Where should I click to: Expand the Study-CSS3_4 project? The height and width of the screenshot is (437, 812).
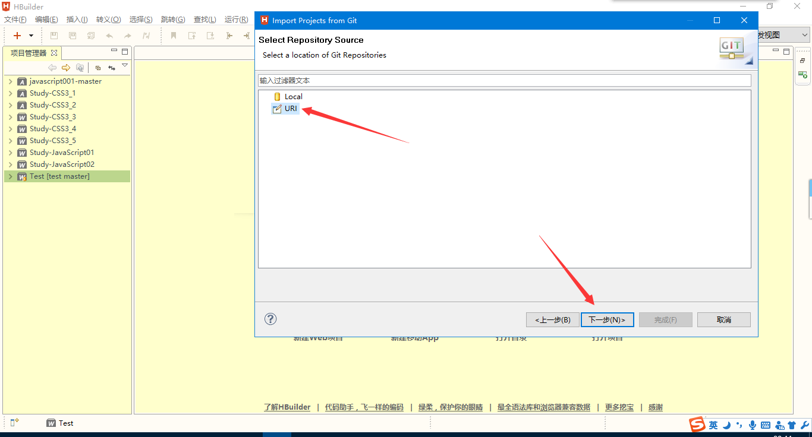coord(10,129)
